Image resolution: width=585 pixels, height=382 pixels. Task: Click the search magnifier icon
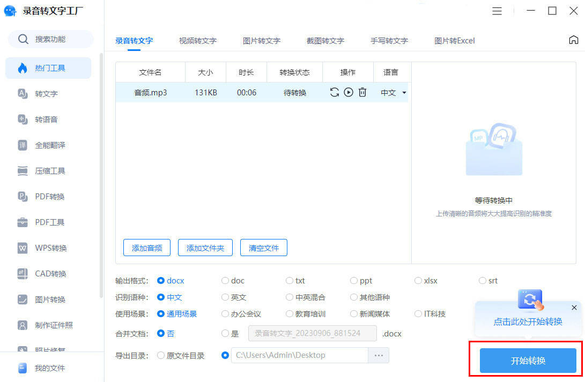click(x=23, y=39)
